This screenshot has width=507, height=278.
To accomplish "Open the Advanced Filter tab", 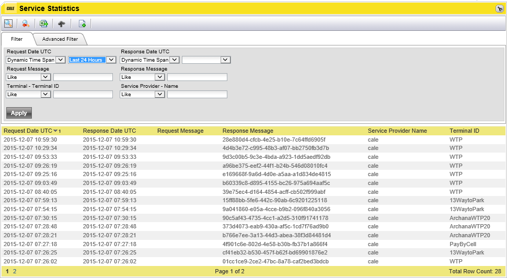I will (60, 39).
